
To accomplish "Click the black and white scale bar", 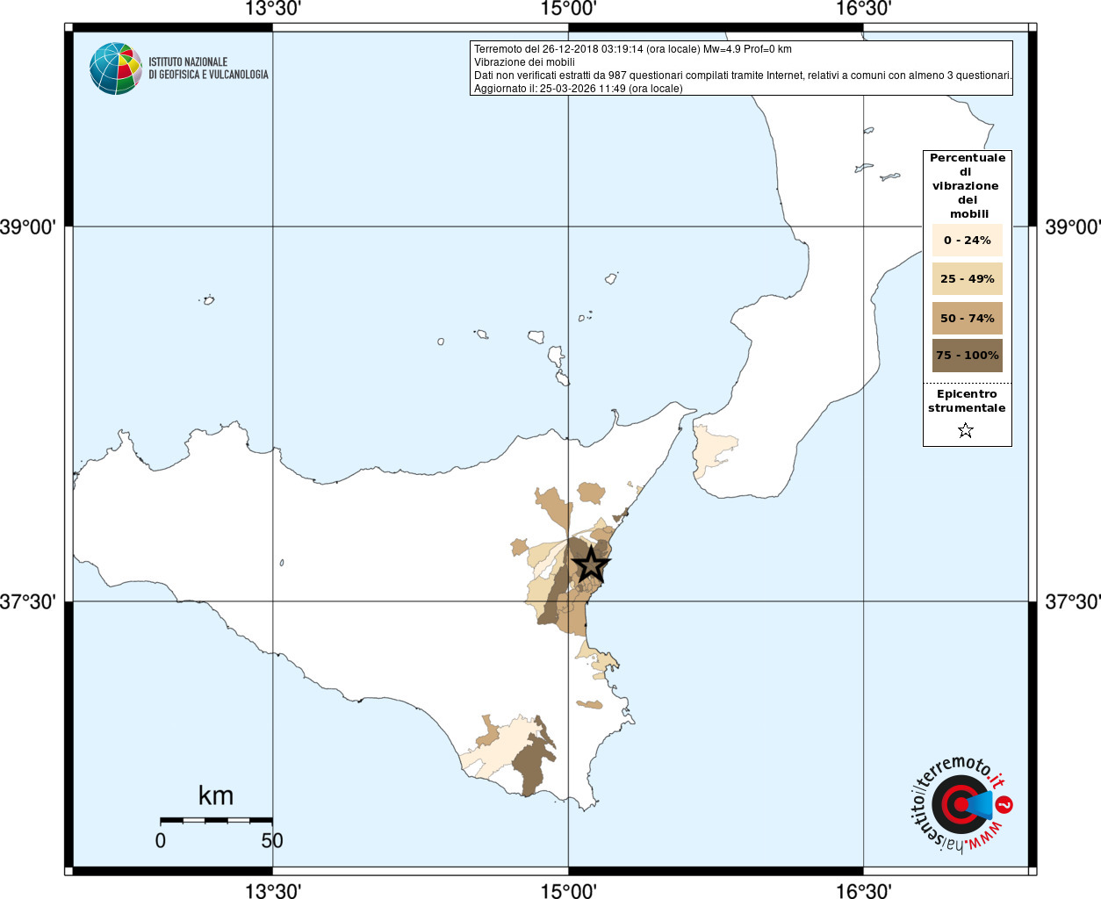I will pyautogui.click(x=216, y=820).
